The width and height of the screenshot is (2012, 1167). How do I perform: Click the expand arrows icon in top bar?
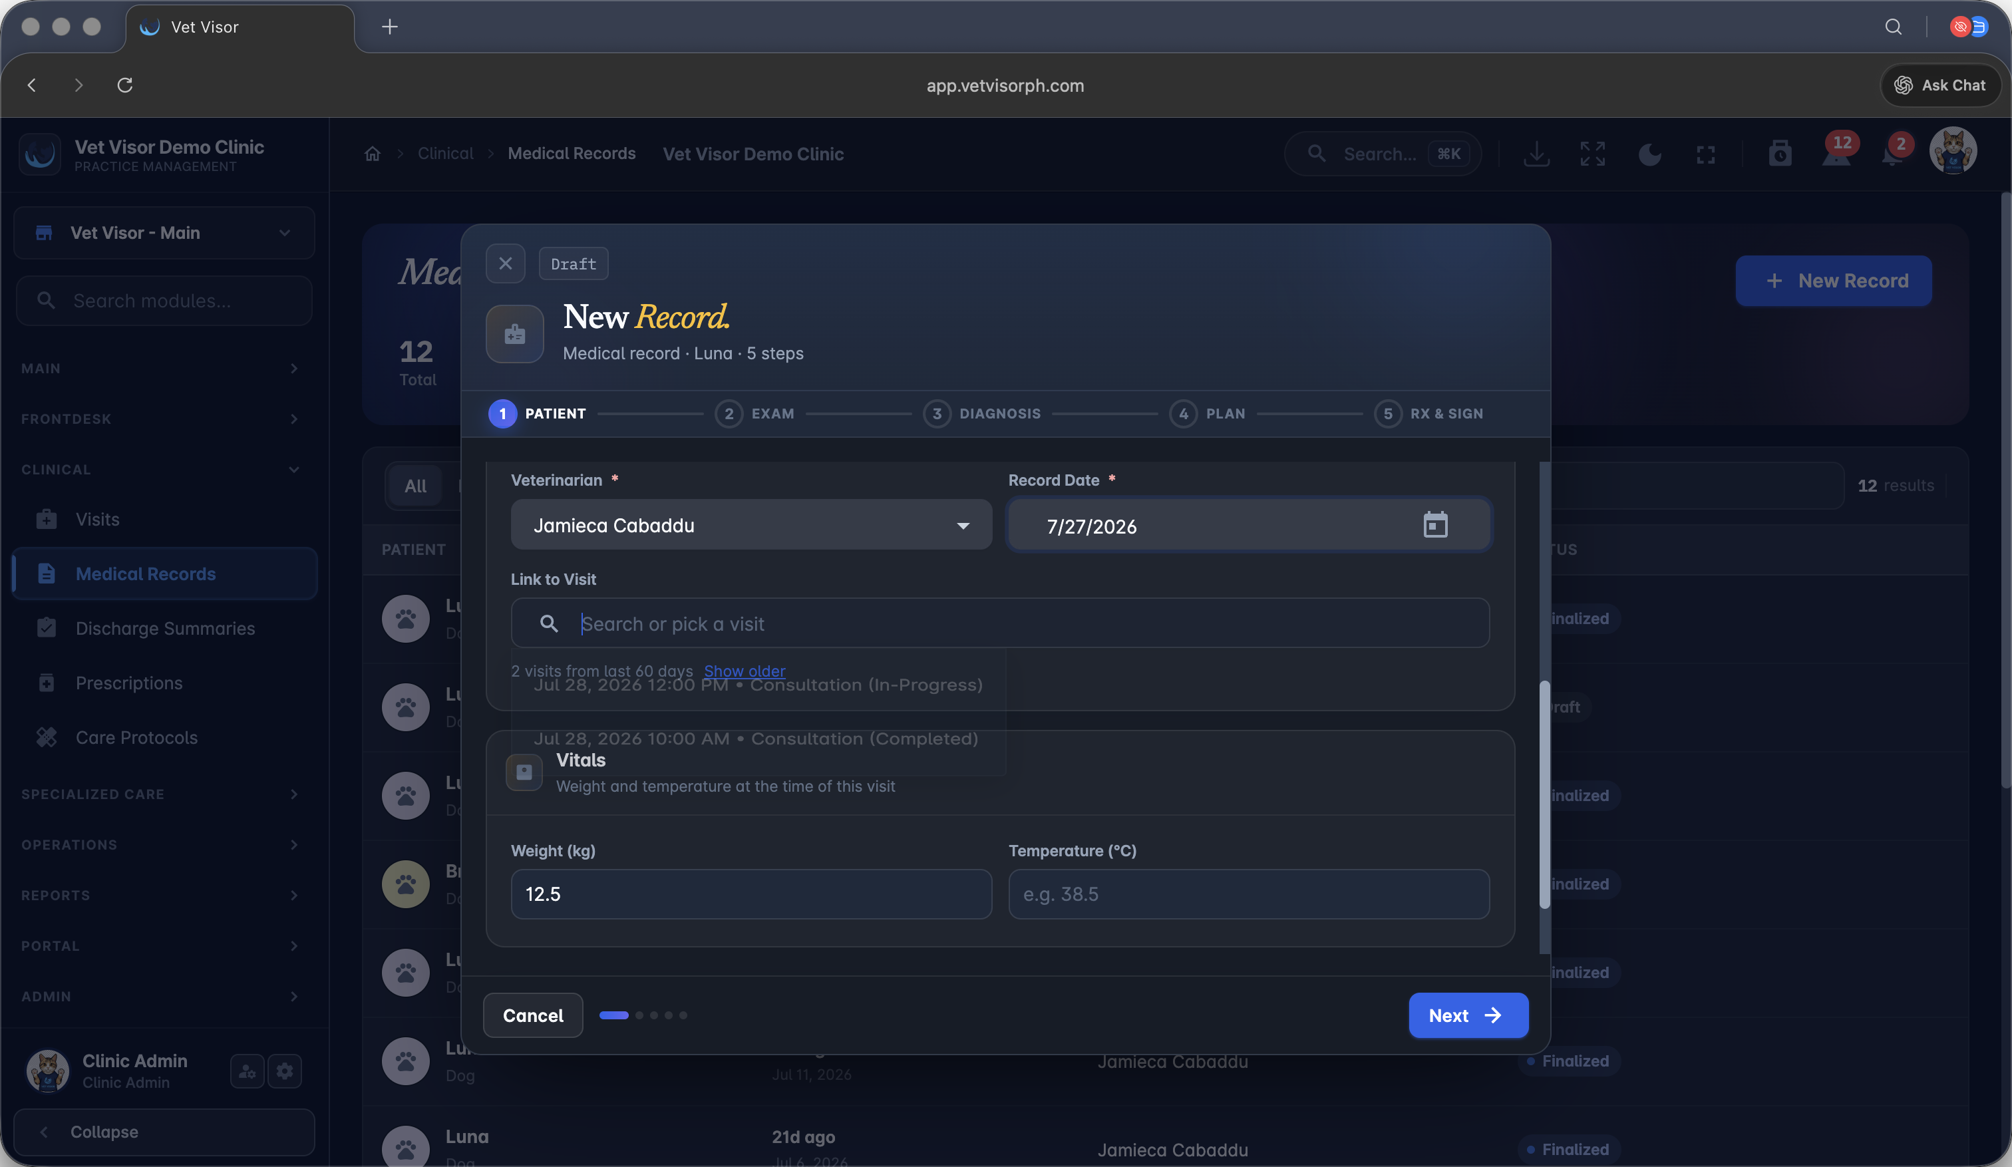(x=1592, y=153)
